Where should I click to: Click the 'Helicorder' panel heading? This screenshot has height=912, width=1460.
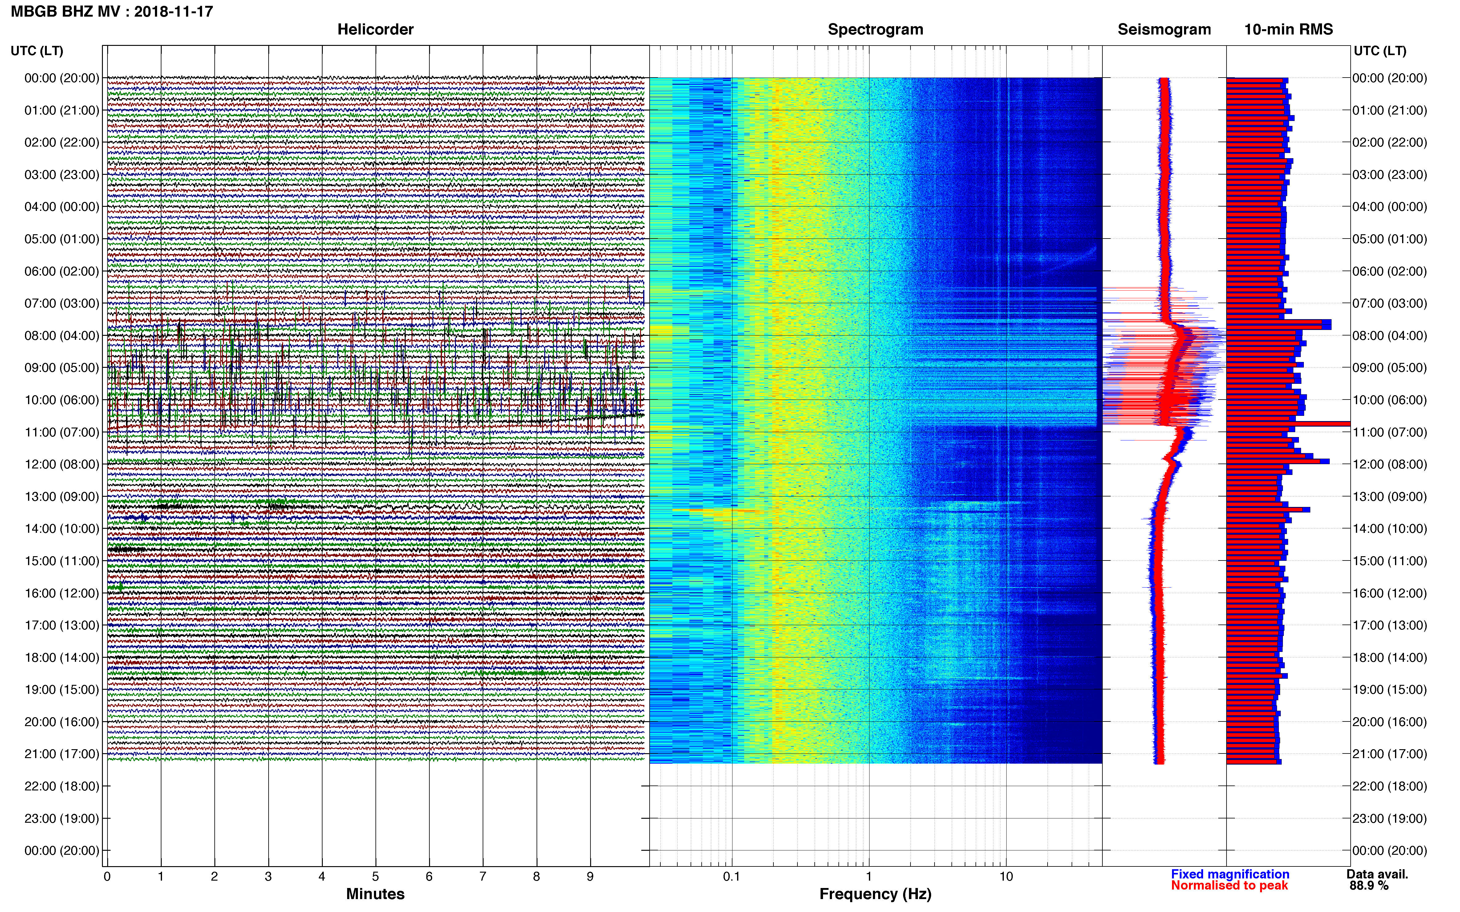(x=375, y=30)
